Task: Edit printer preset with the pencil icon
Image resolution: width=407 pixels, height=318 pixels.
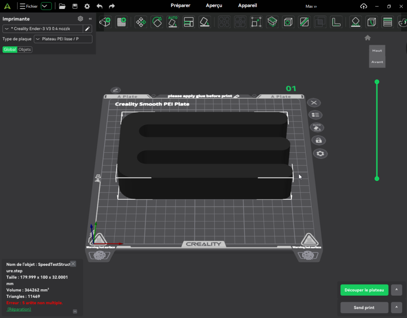Action: pyautogui.click(x=88, y=29)
